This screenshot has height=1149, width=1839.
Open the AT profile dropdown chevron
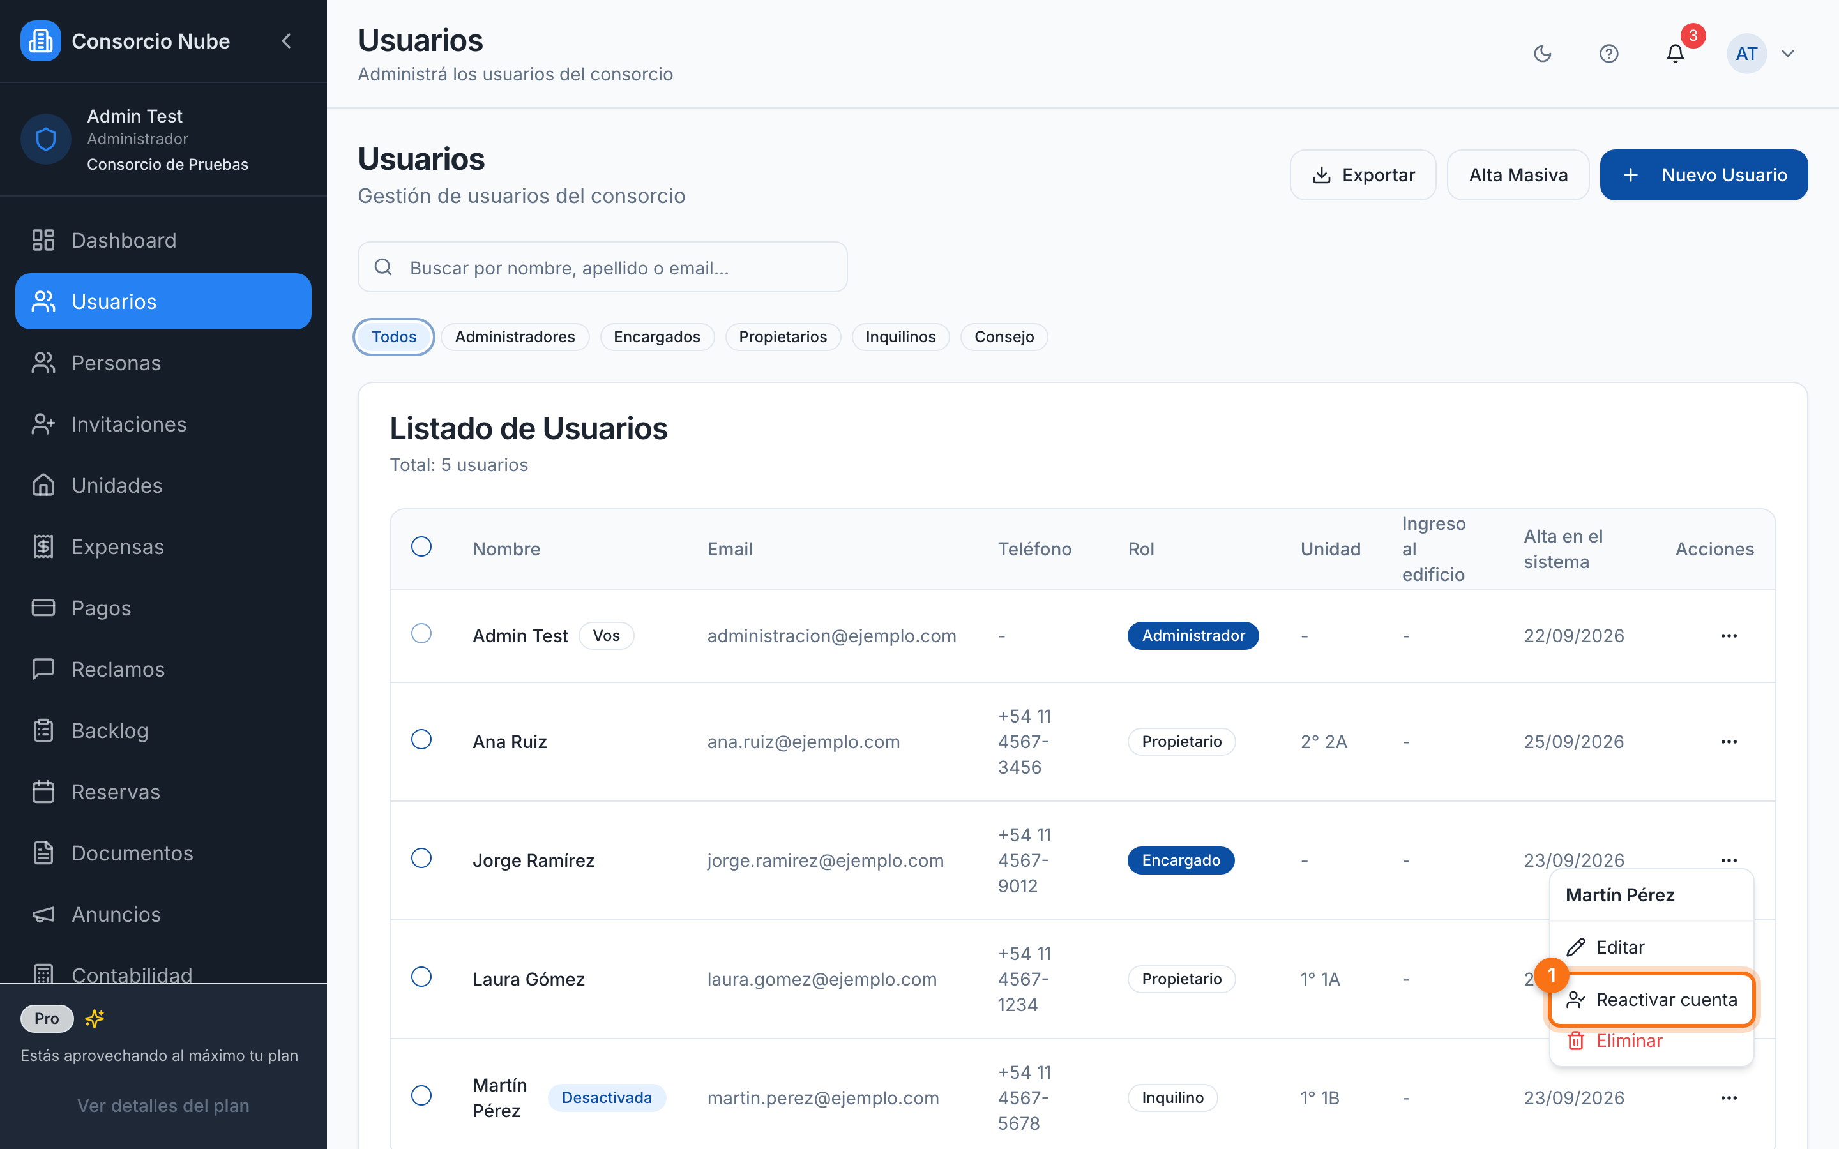point(1787,53)
